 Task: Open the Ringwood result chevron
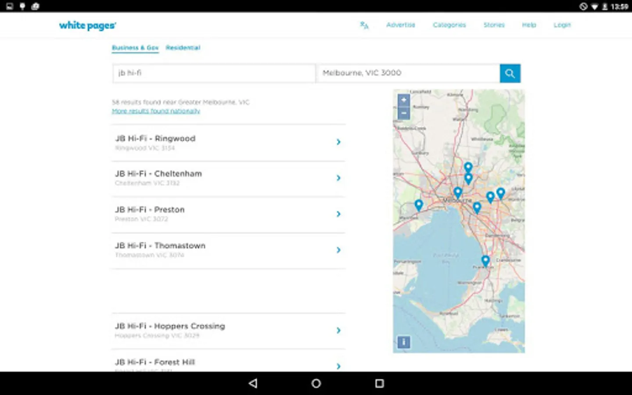[x=338, y=142]
